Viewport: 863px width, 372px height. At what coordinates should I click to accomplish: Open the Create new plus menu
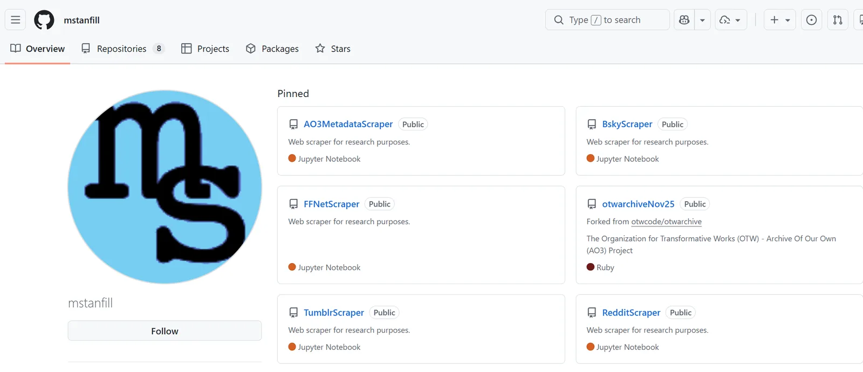[780, 20]
